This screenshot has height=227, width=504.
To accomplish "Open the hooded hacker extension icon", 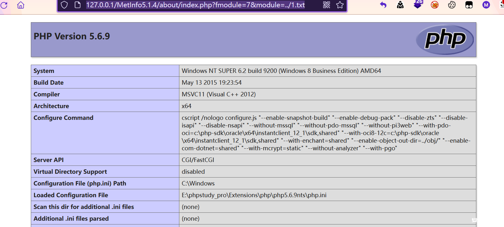I will pos(400,5).
